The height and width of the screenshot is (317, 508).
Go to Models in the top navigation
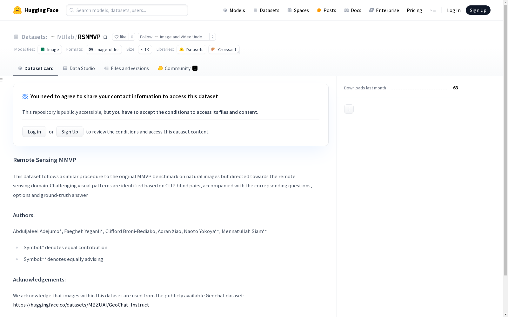coord(234,10)
